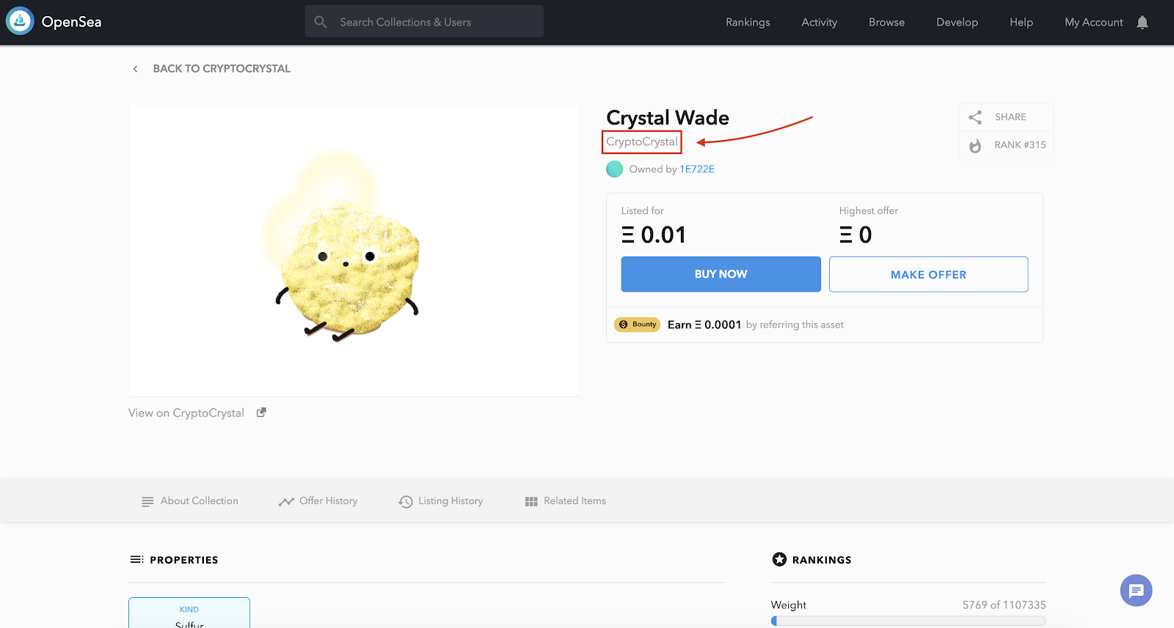
Task: Click RANK #315 text
Action: pos(1020,145)
